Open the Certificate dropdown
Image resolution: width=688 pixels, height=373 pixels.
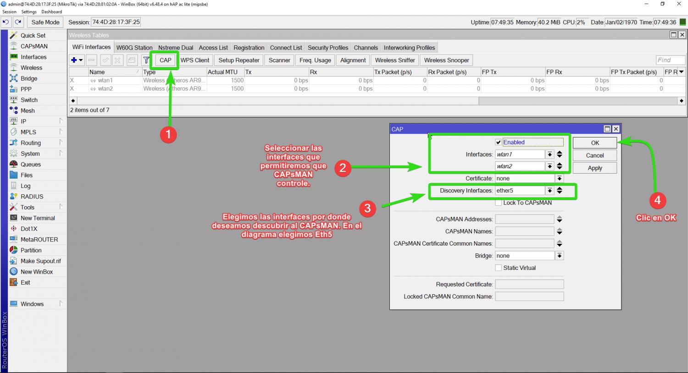point(560,179)
